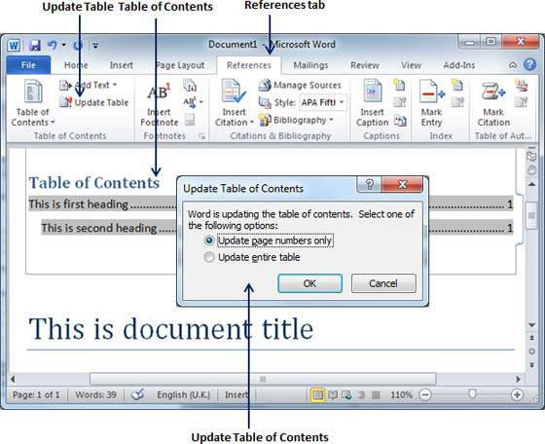
Task: Confirm dialog with OK button
Action: (309, 283)
